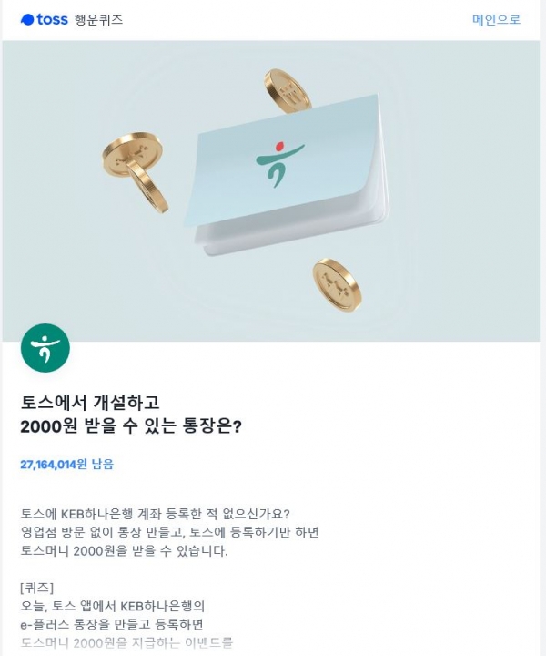Viewport: 546px width, 656px height.
Task: Click the heading line 토스에서 개설하고
Action: pos(90,403)
